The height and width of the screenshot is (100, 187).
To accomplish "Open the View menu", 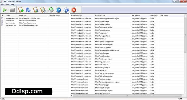I will [7, 5].
